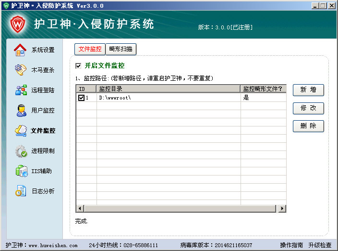Screen dimensions: 338x251
Task: Select 进程限制 sidebar label
Action: [43, 151]
